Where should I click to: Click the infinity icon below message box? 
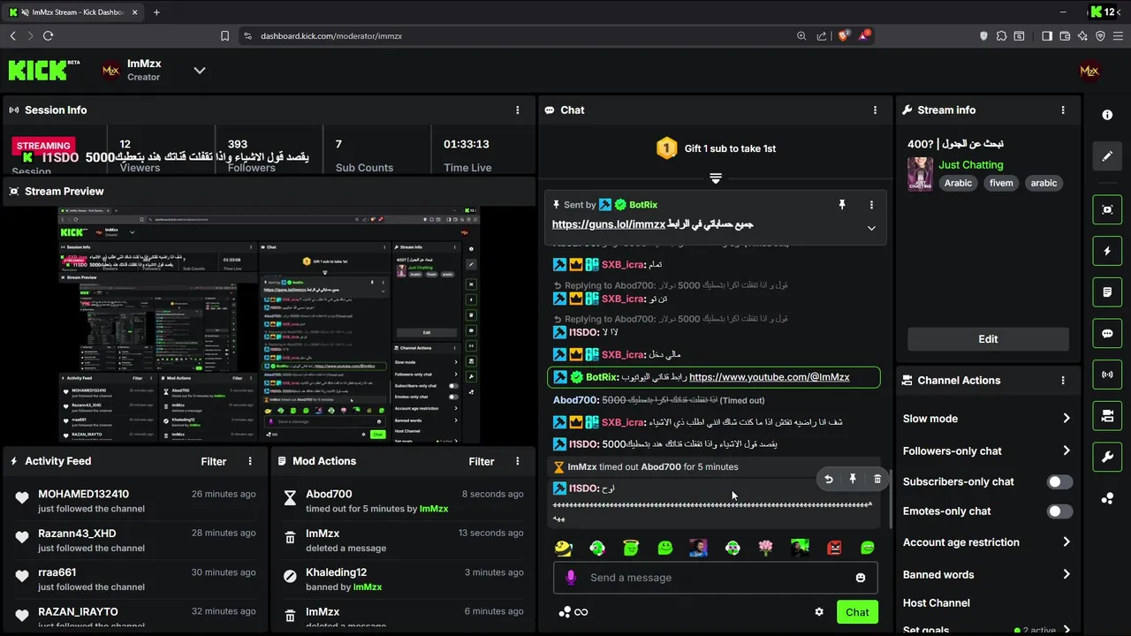581,612
